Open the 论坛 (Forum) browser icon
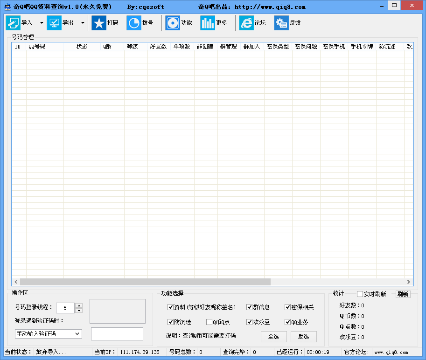426x360 pixels. click(246, 23)
